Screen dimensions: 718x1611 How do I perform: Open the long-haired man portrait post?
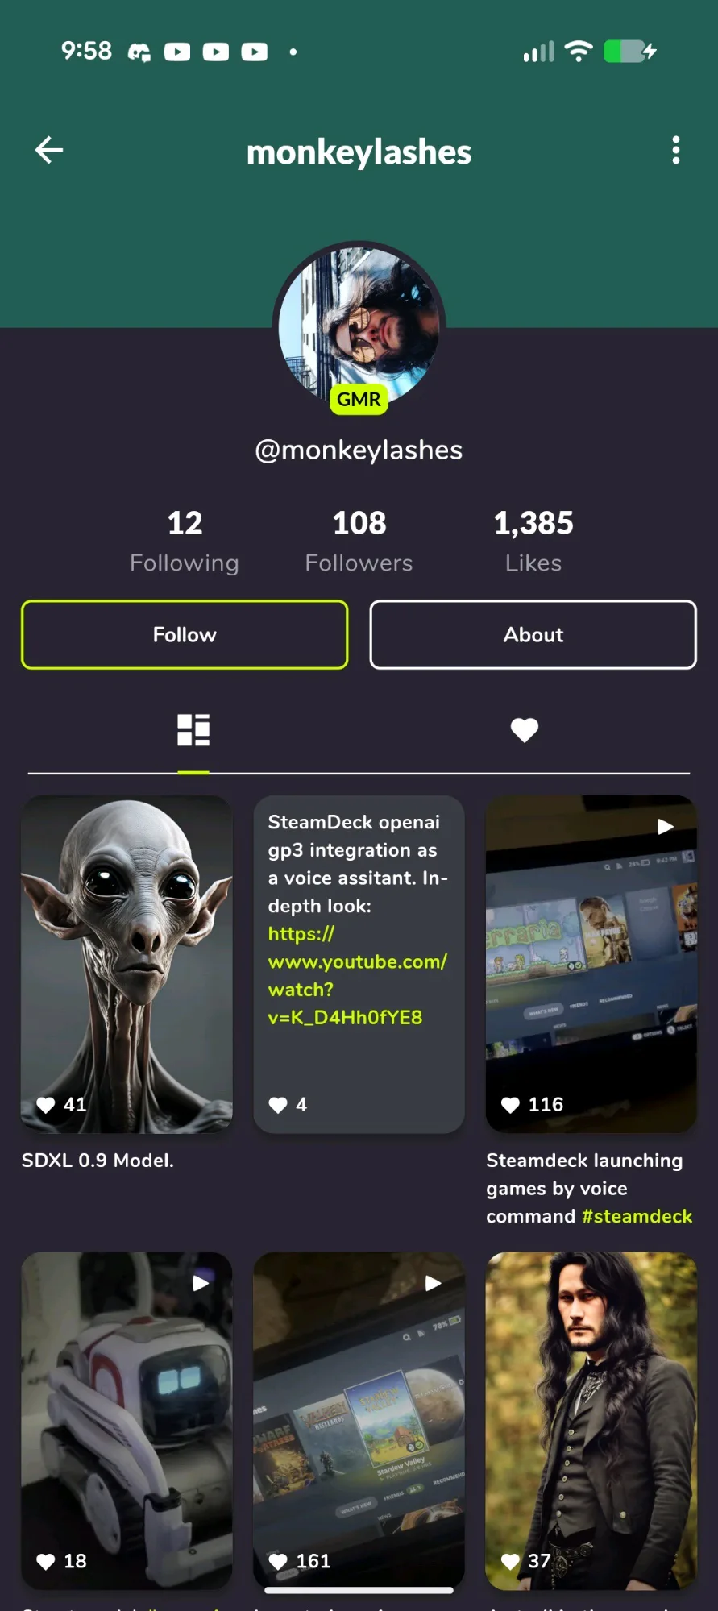coord(591,1420)
